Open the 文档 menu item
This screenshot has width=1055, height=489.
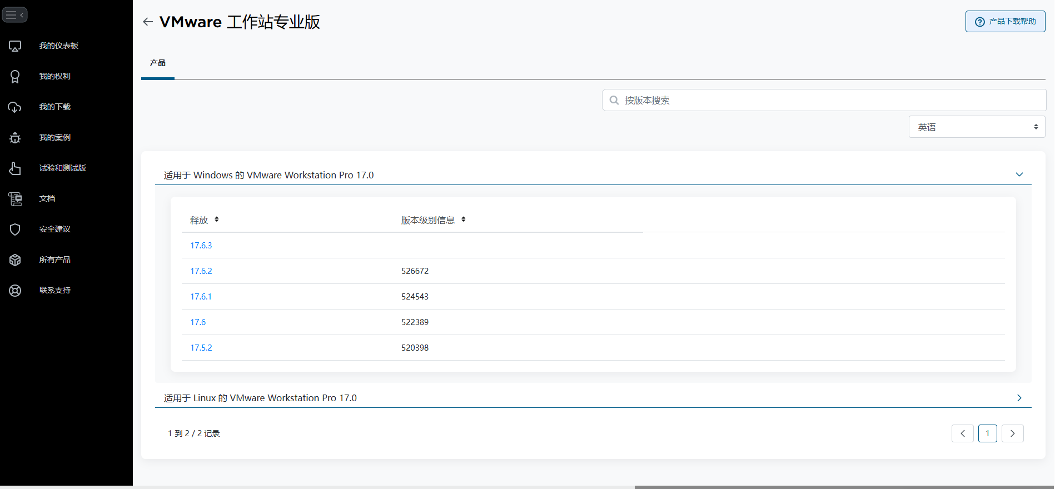coord(47,198)
